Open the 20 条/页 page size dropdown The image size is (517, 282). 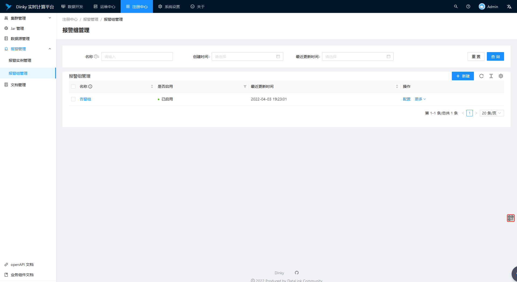pyautogui.click(x=492, y=113)
